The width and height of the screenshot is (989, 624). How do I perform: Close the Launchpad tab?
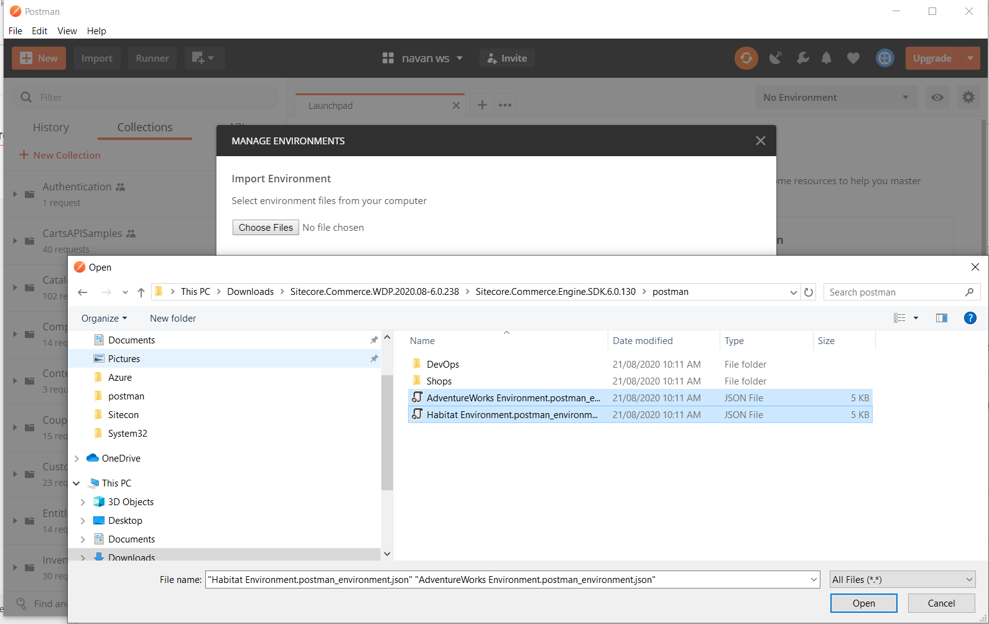click(456, 105)
